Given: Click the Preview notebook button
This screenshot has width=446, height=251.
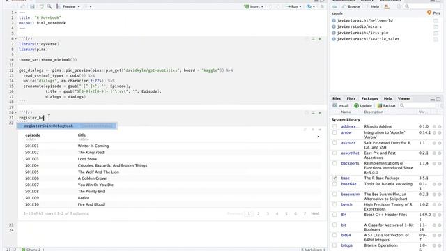Looking at the screenshot, I should point(66,6).
